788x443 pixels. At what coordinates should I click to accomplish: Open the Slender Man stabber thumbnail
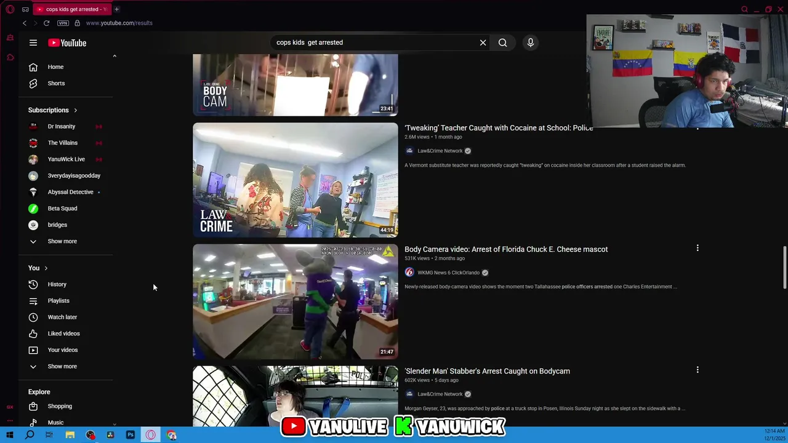click(295, 396)
